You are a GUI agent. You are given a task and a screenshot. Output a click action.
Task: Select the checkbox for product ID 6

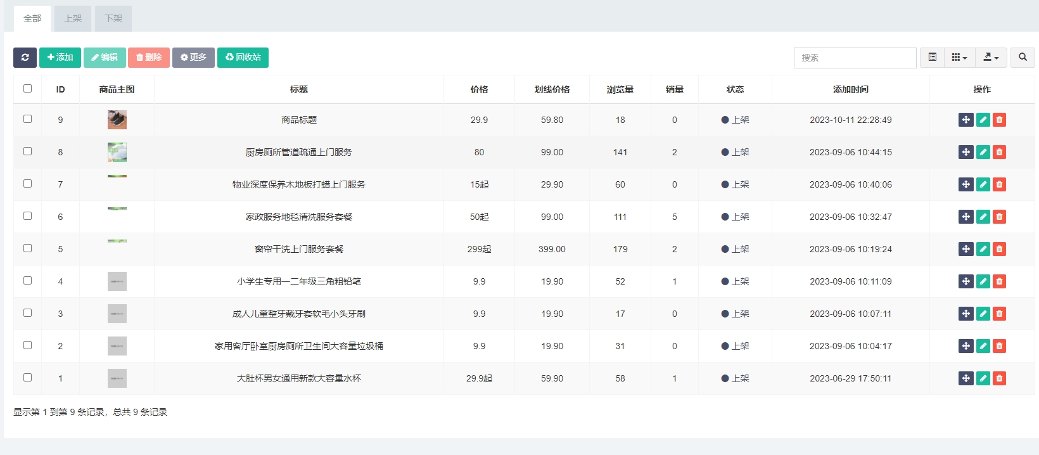pyautogui.click(x=27, y=216)
